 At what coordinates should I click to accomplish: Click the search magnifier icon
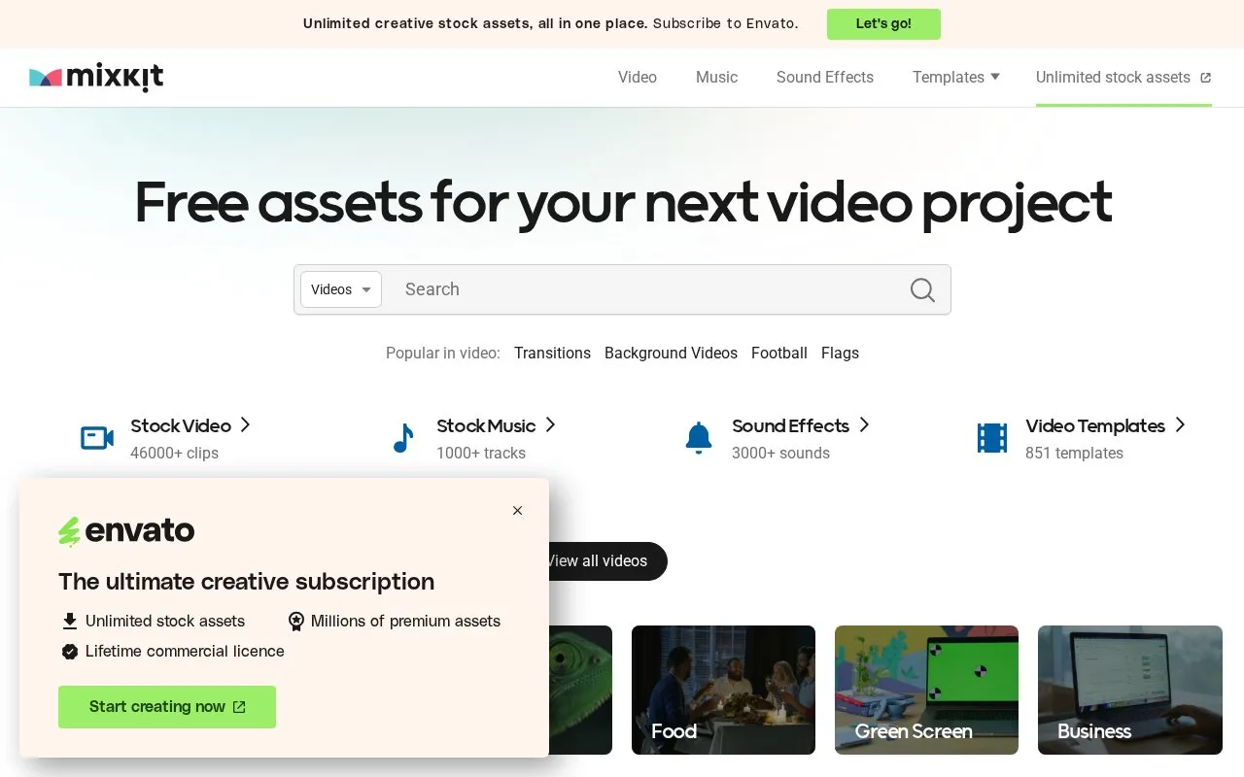[922, 289]
